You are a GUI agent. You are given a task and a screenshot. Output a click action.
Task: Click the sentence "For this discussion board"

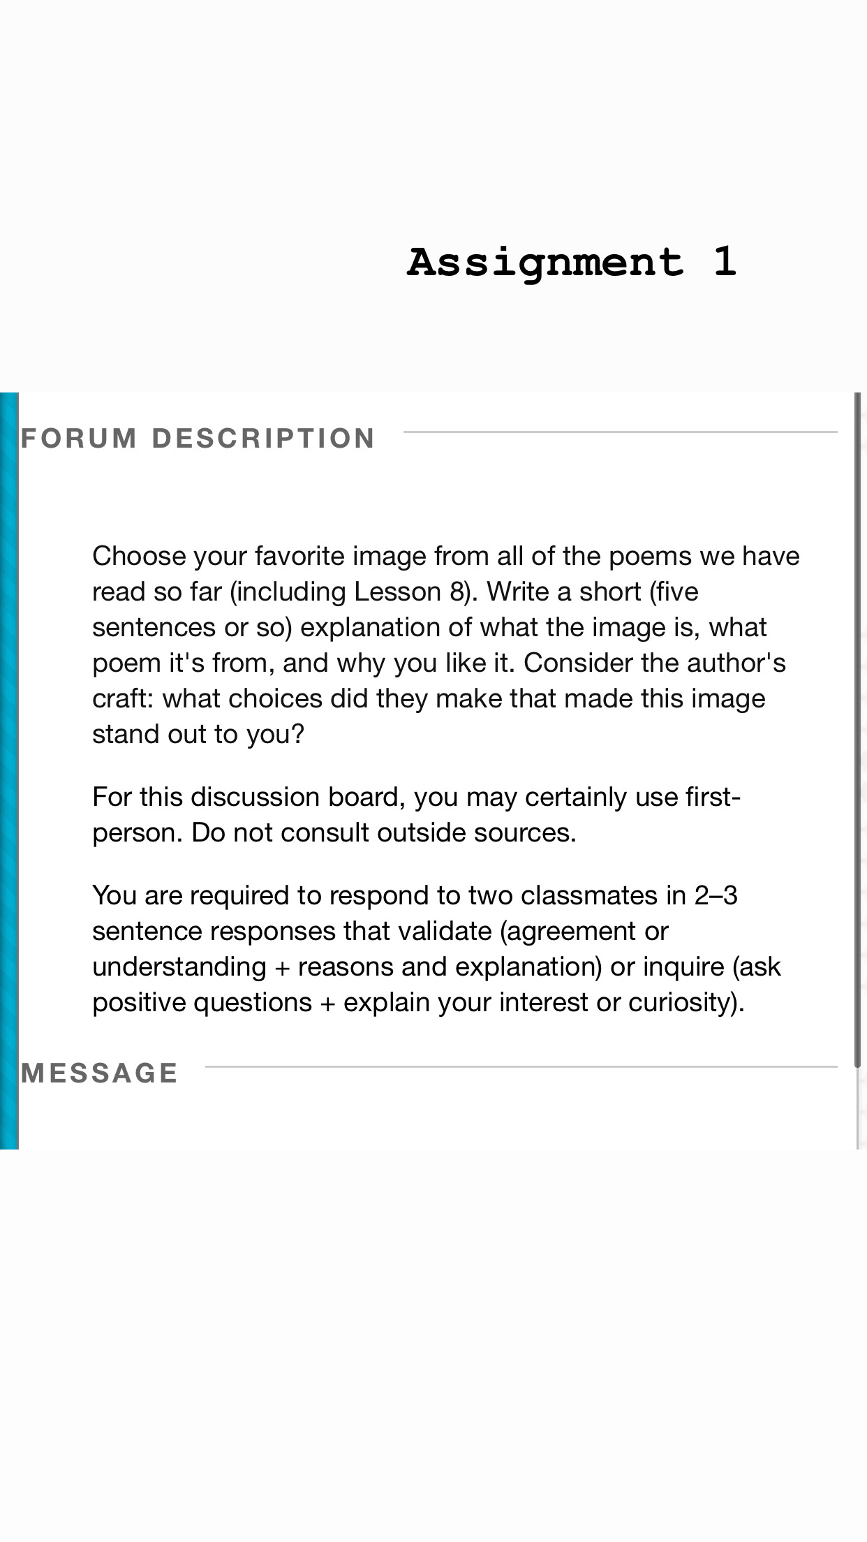click(x=416, y=797)
